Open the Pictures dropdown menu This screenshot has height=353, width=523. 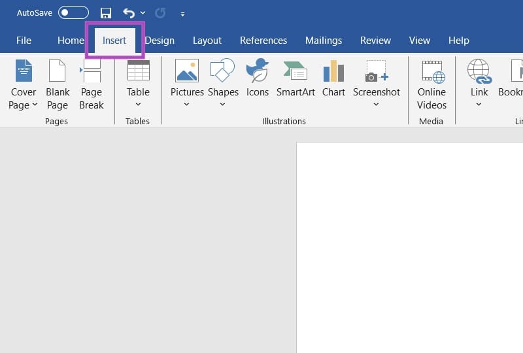187,104
